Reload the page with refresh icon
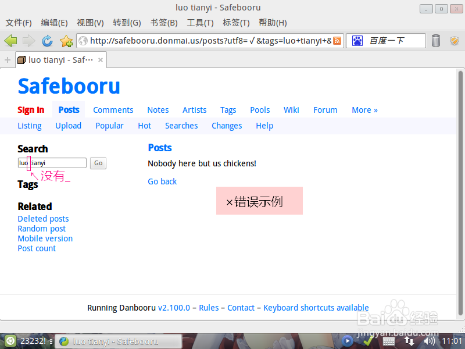This screenshot has height=349, width=465. [47, 41]
